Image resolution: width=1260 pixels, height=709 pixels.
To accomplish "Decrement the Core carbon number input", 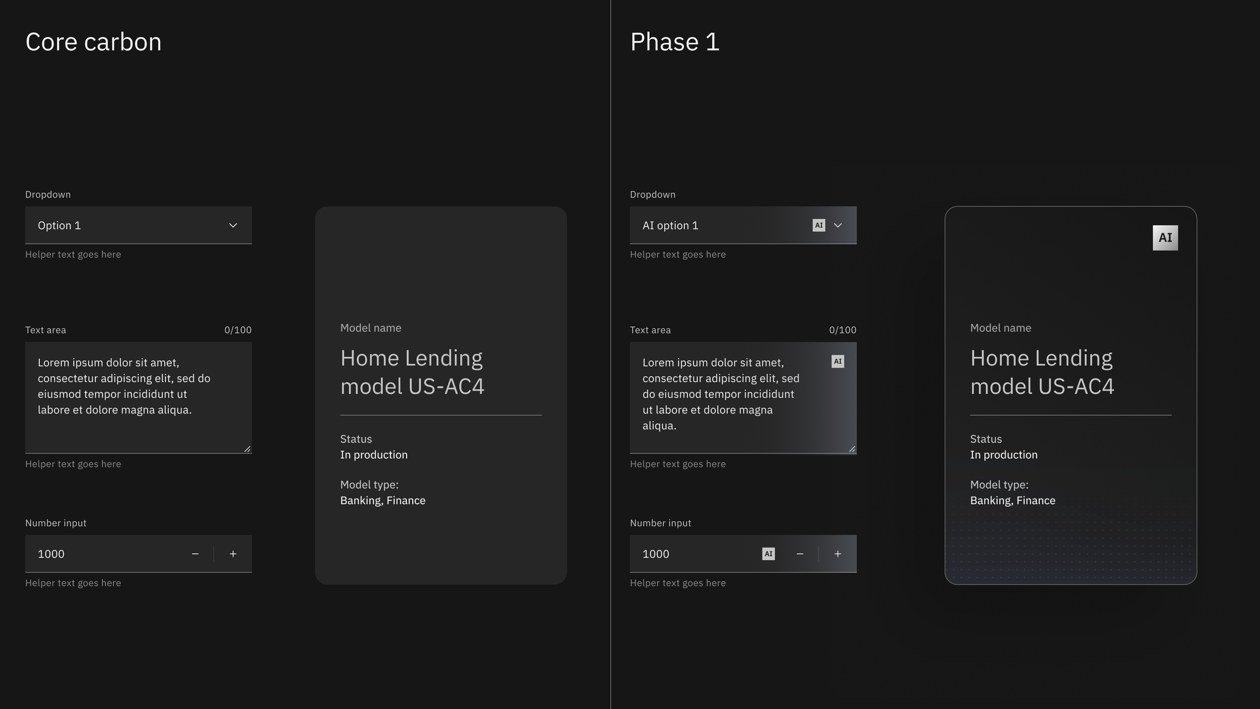I will point(195,554).
